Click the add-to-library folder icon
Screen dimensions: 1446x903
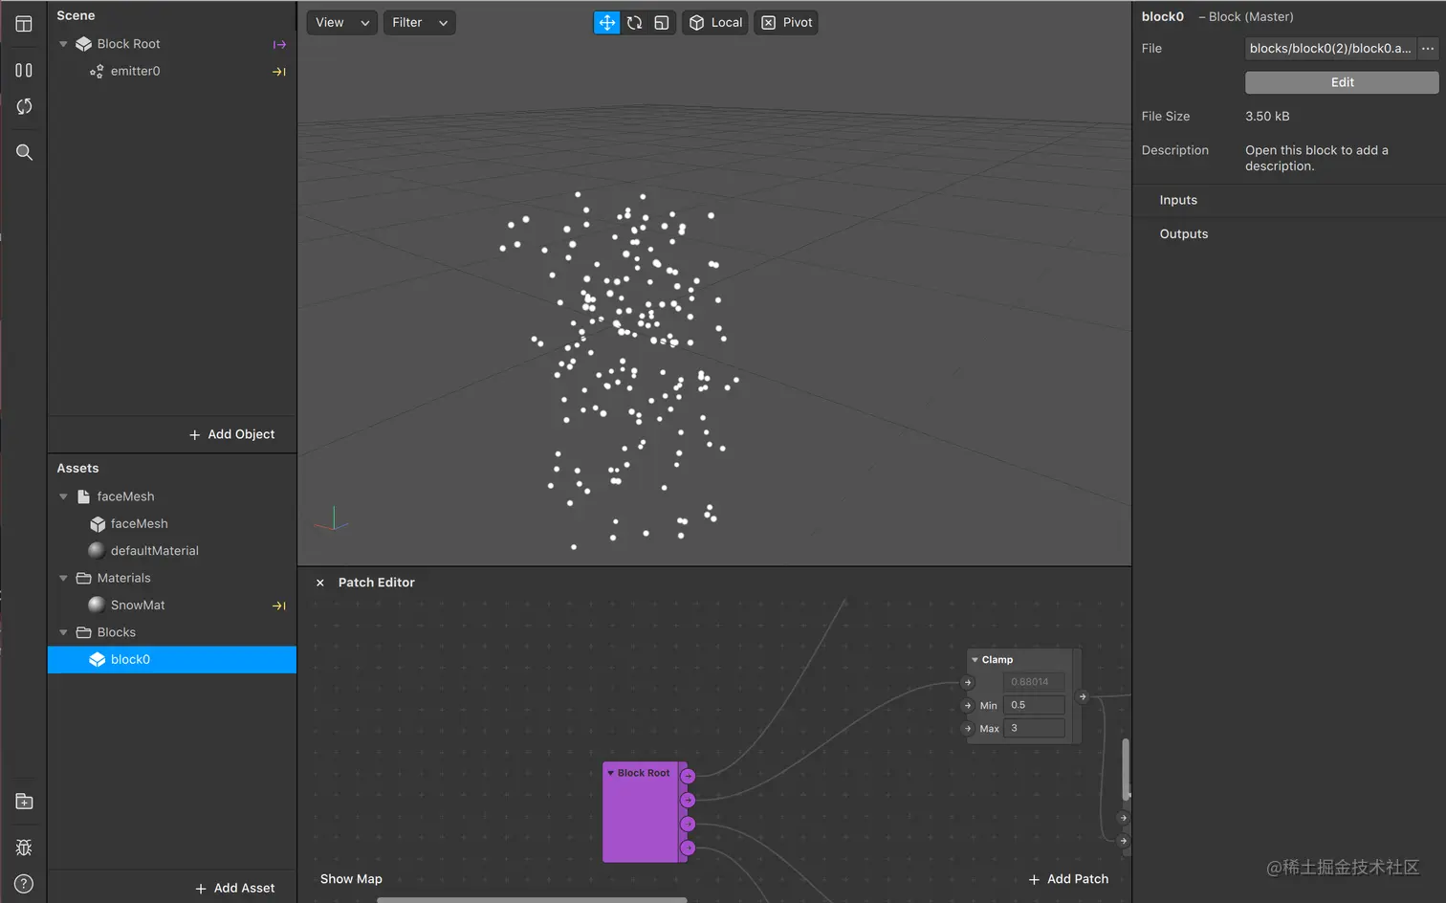24,802
